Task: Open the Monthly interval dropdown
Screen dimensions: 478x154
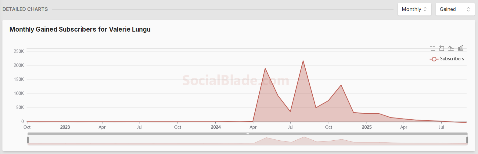Action: (x=414, y=9)
